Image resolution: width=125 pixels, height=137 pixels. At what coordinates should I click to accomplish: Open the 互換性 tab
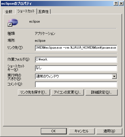[x=44, y=11]
